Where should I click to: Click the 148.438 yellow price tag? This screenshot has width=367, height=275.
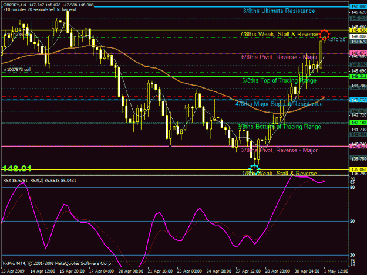358,30
